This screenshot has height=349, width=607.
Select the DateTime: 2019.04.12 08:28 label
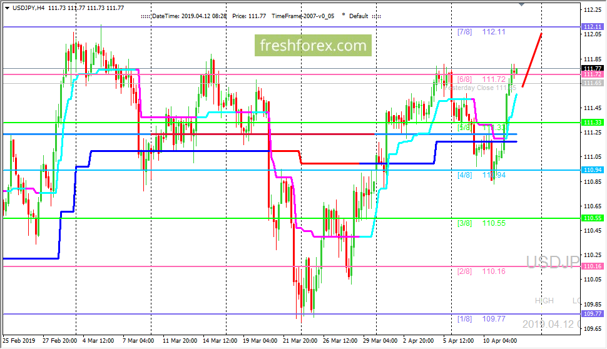click(x=190, y=16)
